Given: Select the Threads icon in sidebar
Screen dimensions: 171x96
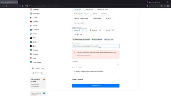Looking at the screenshot, I should click(31, 54).
